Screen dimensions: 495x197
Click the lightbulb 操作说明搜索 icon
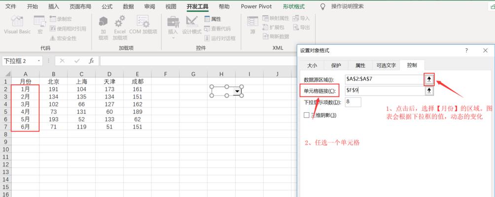click(322, 6)
